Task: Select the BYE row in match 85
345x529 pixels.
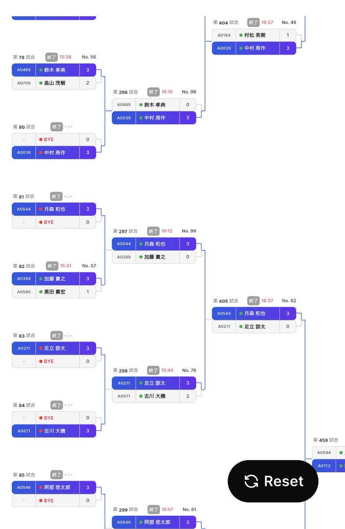Action: click(54, 501)
